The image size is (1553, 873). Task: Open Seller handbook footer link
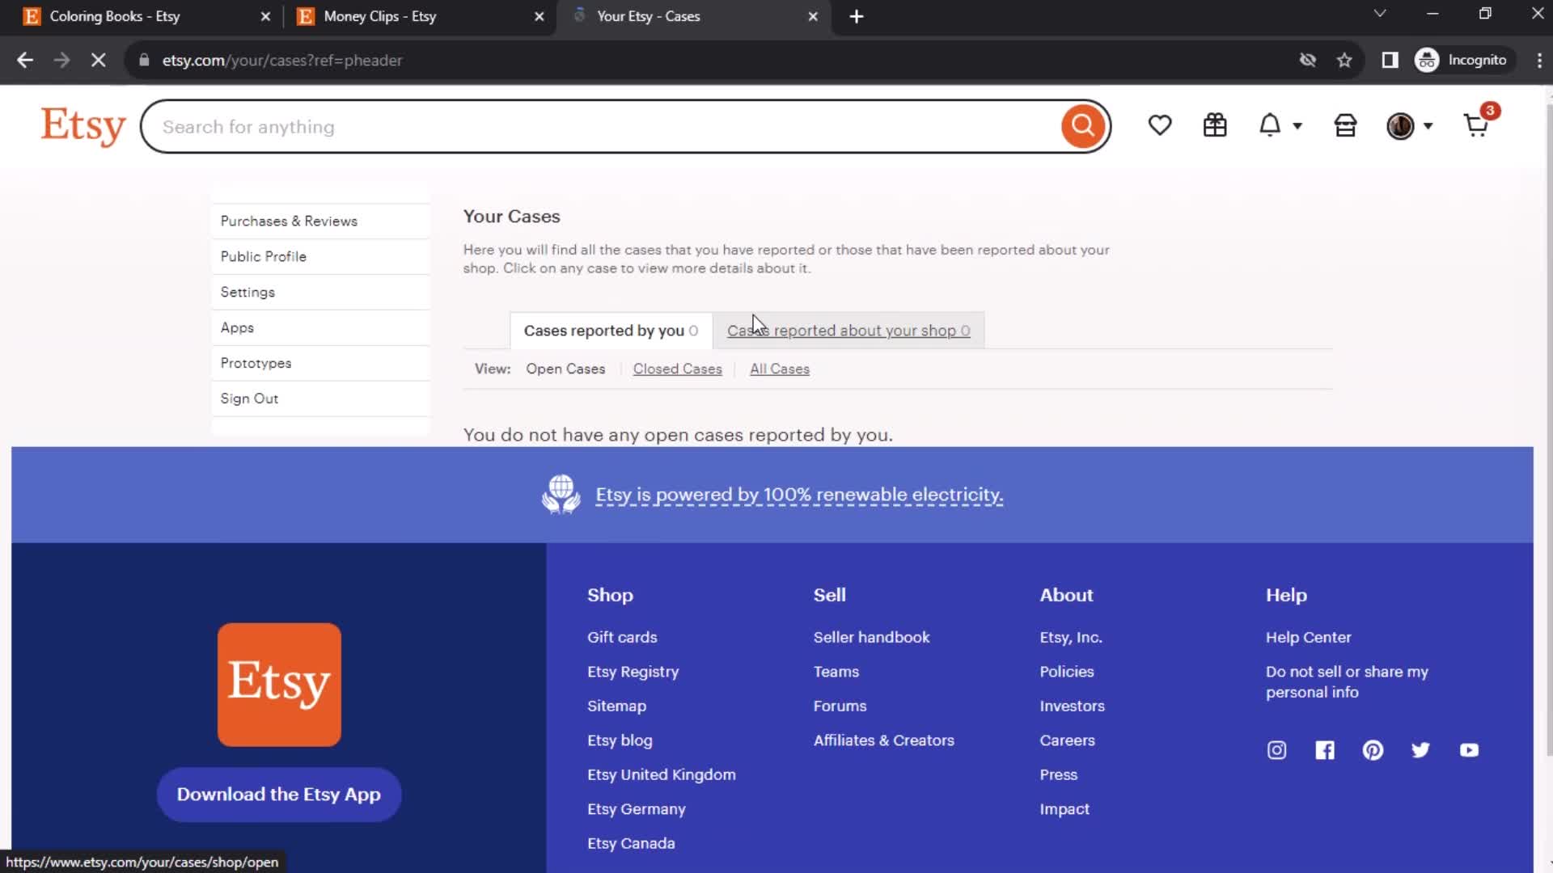click(x=871, y=637)
